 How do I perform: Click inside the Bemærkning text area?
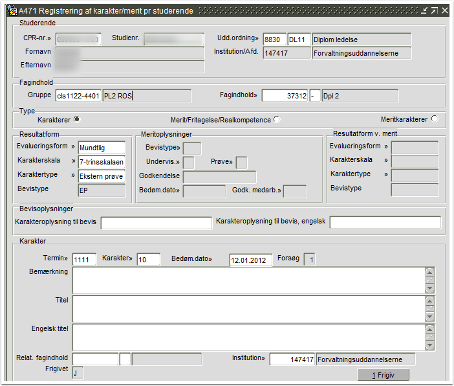(x=249, y=280)
